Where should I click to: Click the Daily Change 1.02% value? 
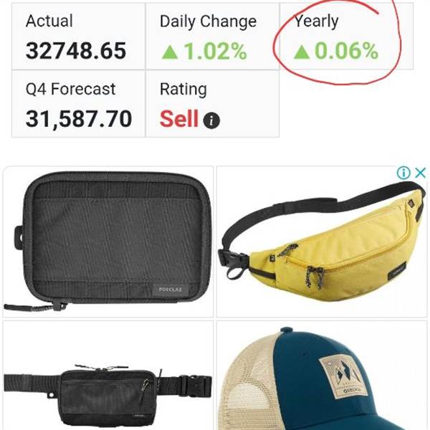tap(215, 52)
